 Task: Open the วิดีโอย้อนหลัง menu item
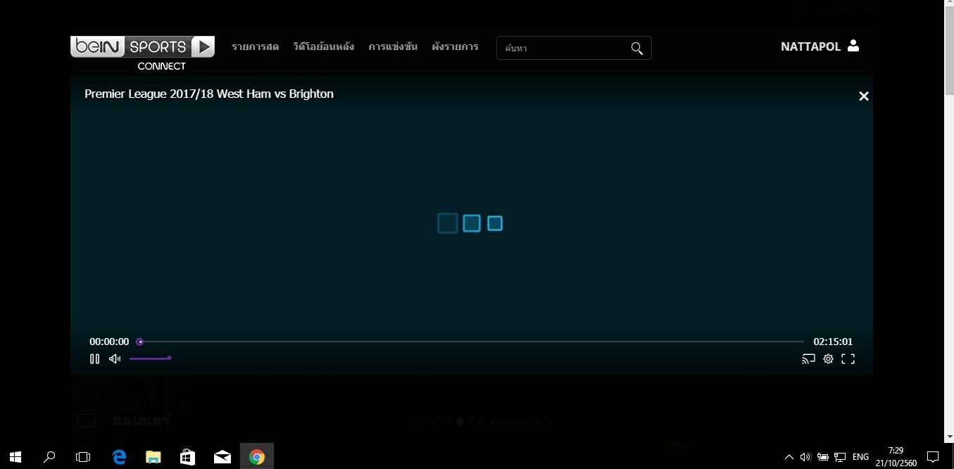[324, 47]
